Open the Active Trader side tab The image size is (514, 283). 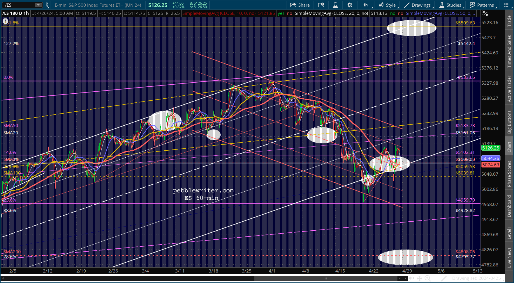pos(509,89)
